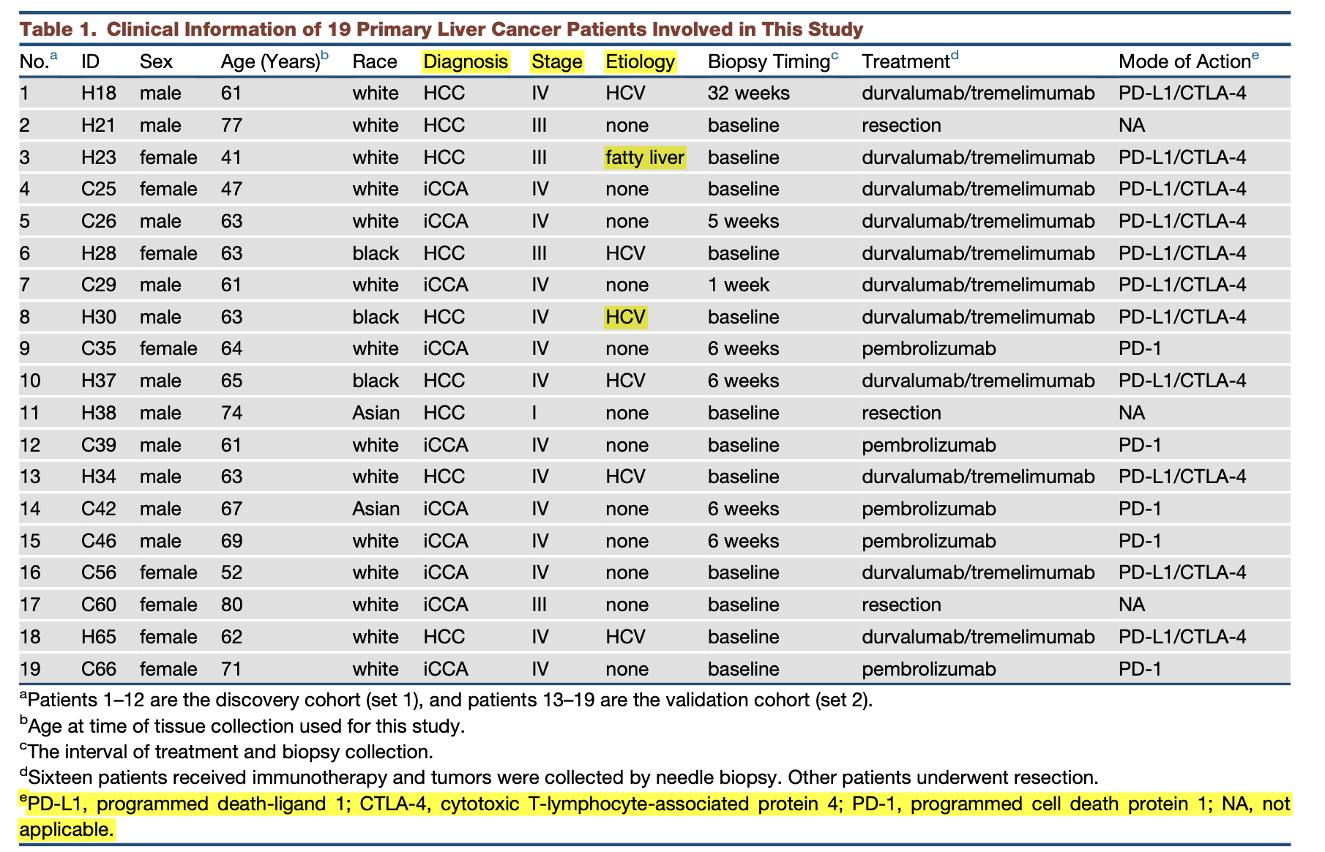
Task: Click patient ID 'H18'
Action: [x=99, y=93]
